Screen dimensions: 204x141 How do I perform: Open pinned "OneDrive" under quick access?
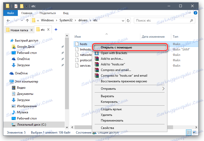tap(23, 59)
